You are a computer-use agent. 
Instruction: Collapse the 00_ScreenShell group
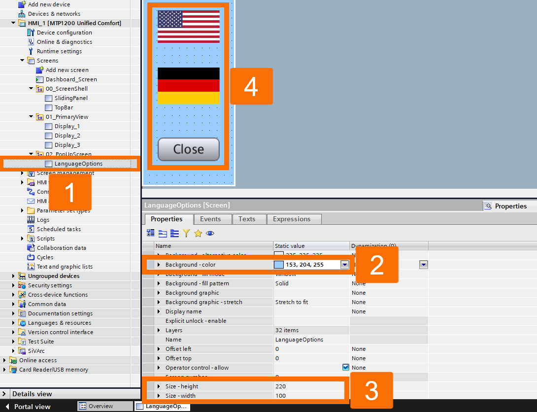click(x=31, y=88)
